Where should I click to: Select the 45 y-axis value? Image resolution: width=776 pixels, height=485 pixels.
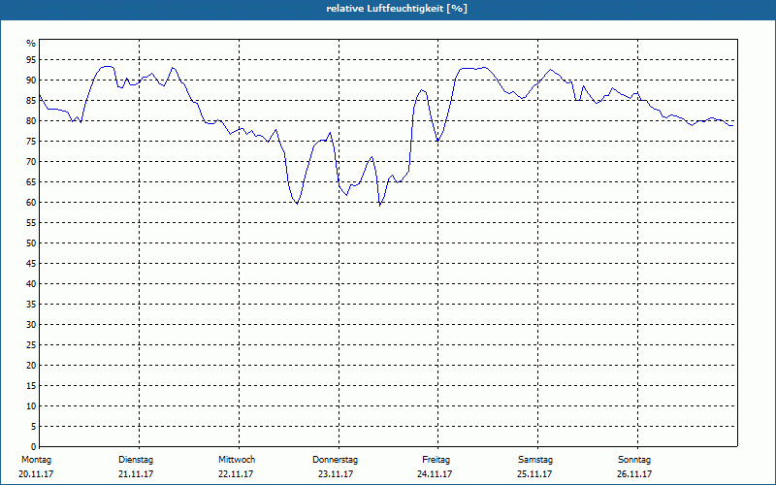click(x=31, y=263)
